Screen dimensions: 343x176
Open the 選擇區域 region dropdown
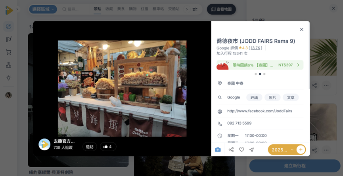click(43, 9)
